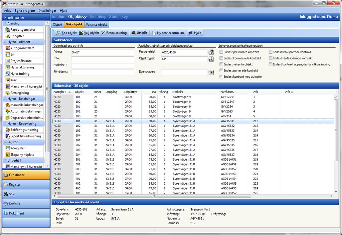Image resolution: width=342 pixels, height=235 pixels.
Task: Start Hyresfakturering
Action: click(x=24, y=67)
